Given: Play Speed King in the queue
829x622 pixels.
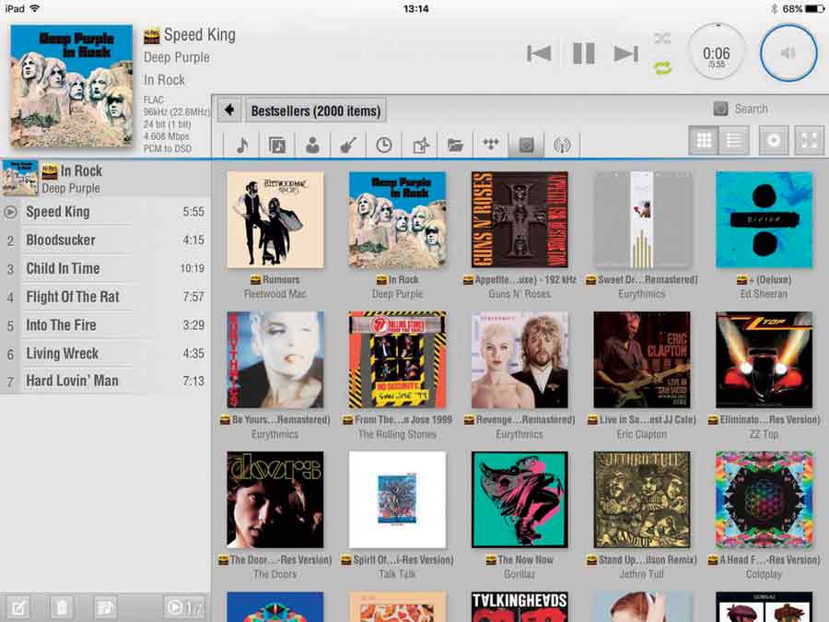Looking at the screenshot, I should click(x=106, y=212).
